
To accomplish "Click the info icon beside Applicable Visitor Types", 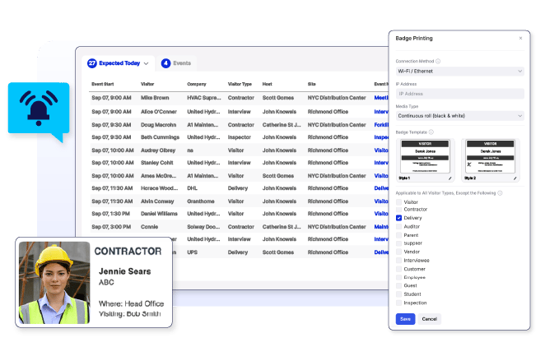I will click(x=500, y=193).
